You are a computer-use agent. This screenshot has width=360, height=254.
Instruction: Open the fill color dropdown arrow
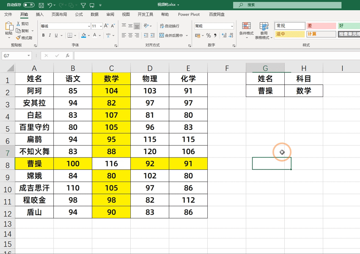coord(88,36)
